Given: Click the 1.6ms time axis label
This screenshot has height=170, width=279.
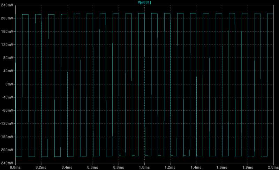Looking at the screenshot, I should pyautogui.click(x=222, y=167).
